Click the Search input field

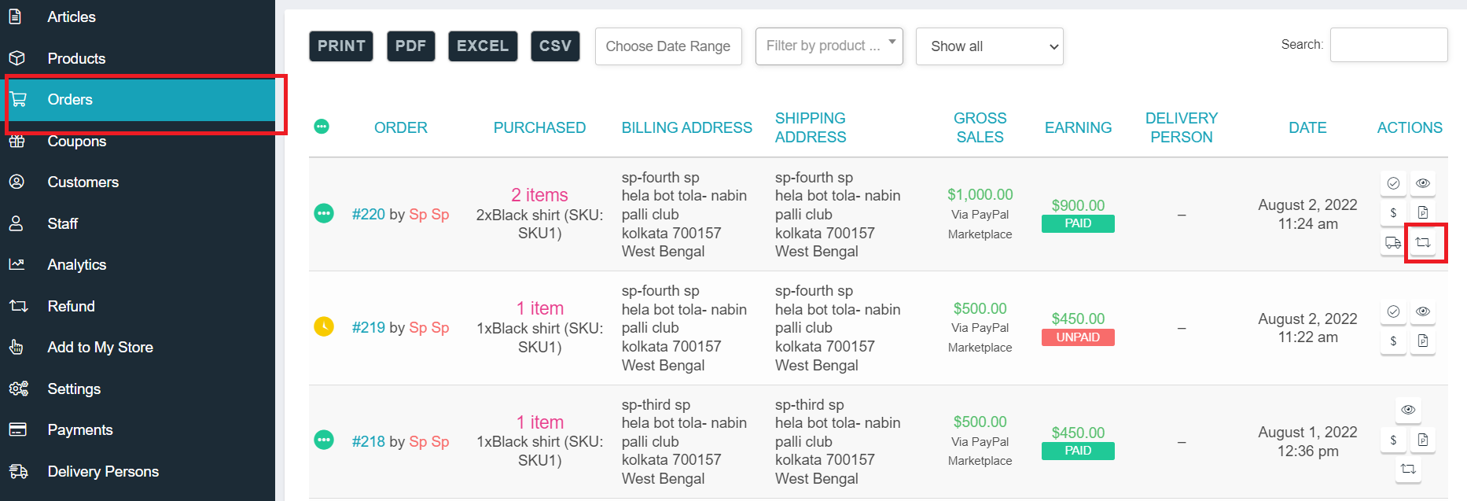click(1388, 45)
